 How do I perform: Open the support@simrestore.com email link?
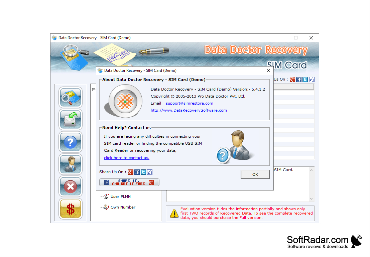click(190, 103)
